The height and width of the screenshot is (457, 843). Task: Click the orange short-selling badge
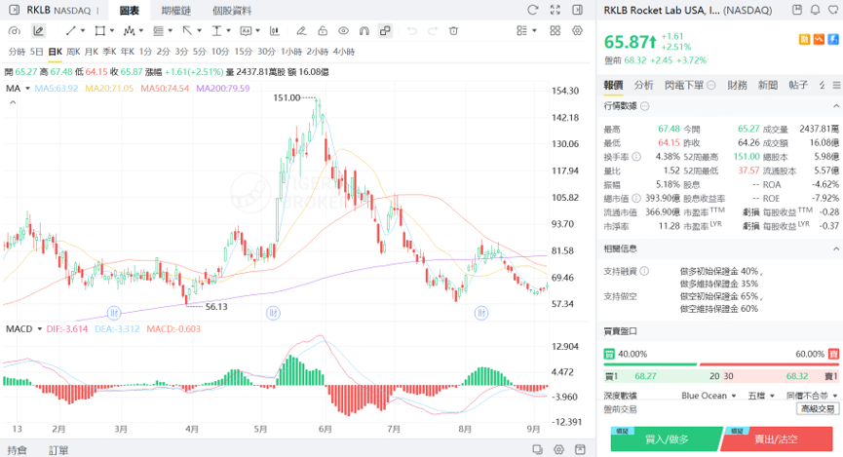819,39
